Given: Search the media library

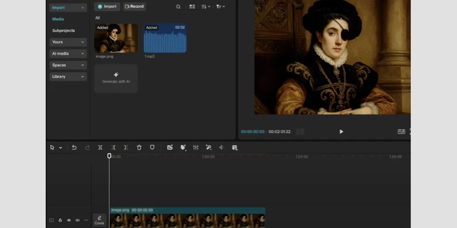Looking at the screenshot, I should point(178,7).
